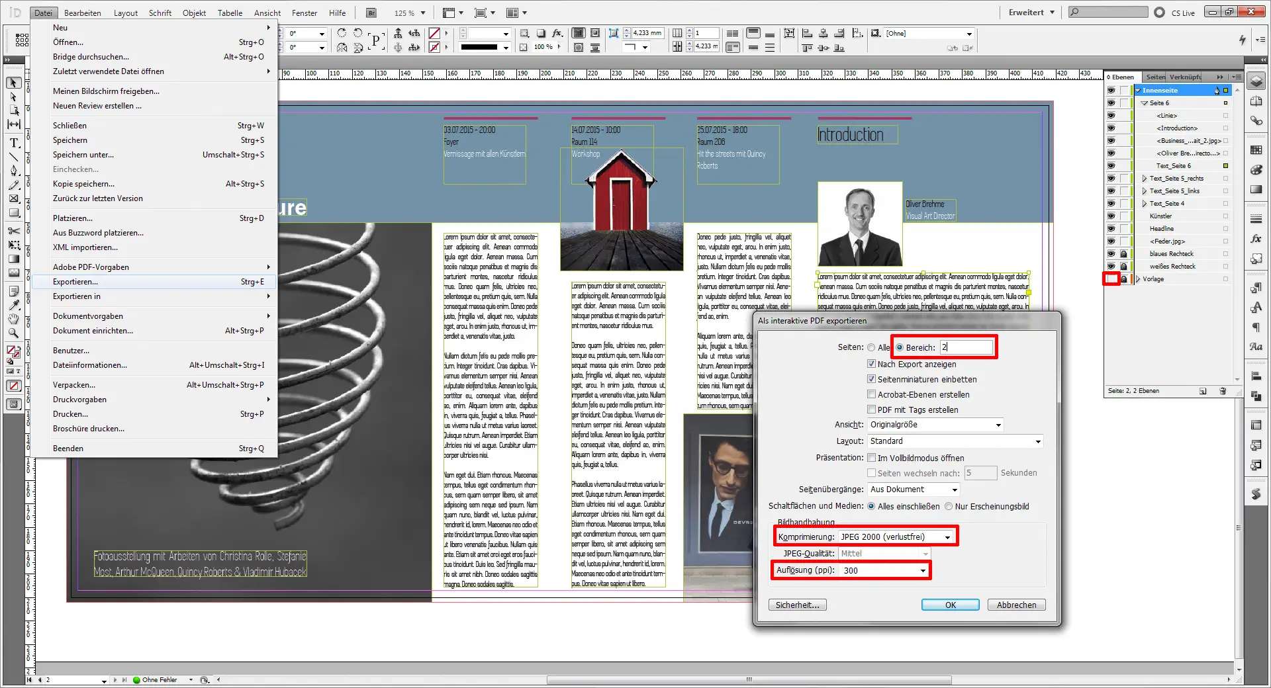The image size is (1271, 688).
Task: Pick the Scissors tool
Action: (x=14, y=231)
